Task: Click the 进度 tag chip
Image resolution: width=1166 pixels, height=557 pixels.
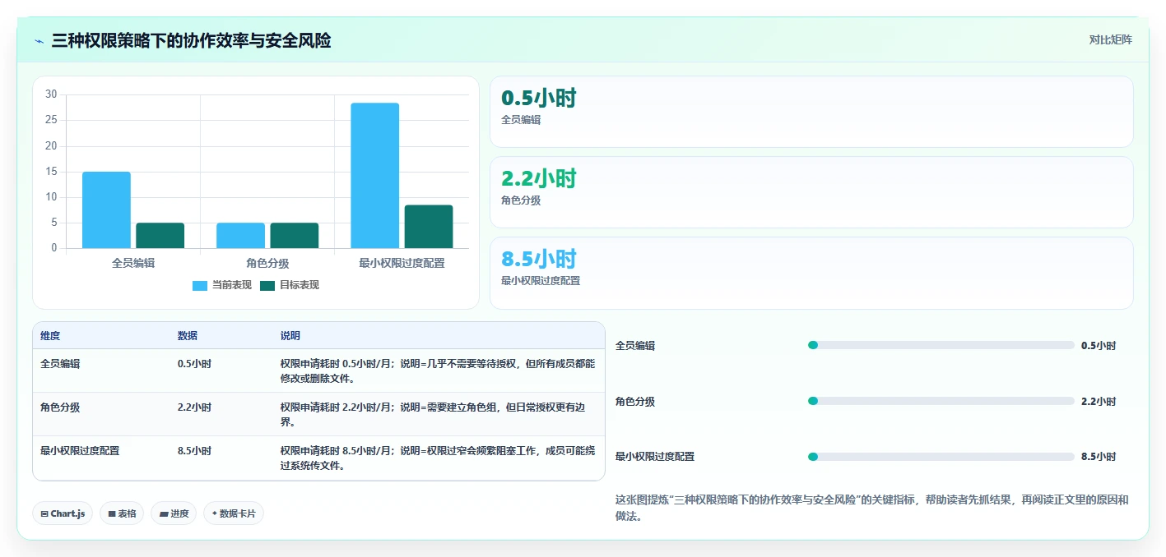Action: click(x=174, y=513)
